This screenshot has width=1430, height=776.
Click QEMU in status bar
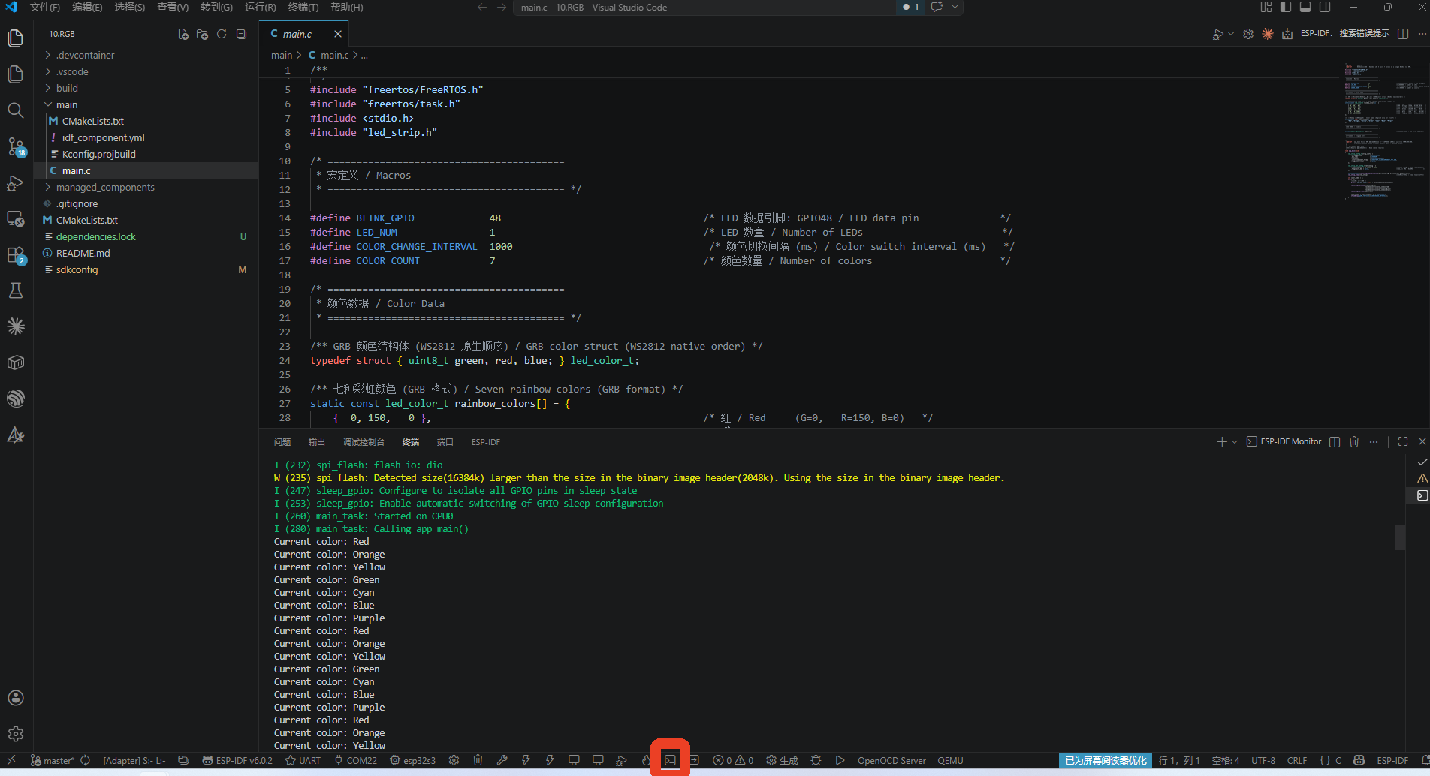tap(950, 760)
